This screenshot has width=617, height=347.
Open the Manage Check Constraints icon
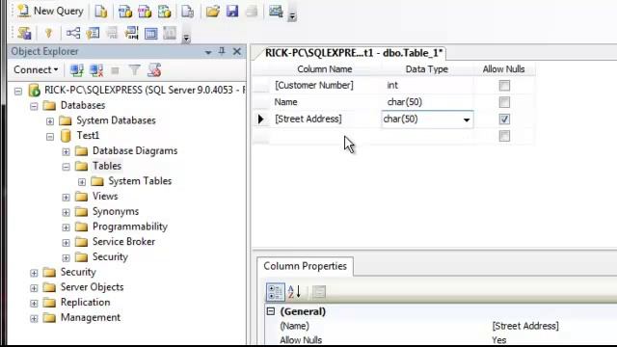coord(150,34)
